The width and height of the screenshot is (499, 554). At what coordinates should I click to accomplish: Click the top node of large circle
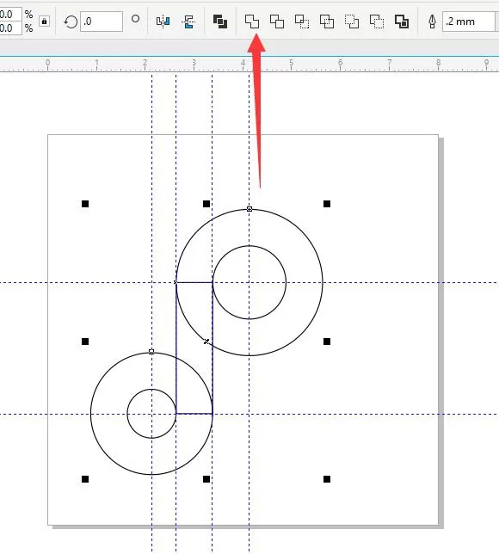(x=249, y=209)
